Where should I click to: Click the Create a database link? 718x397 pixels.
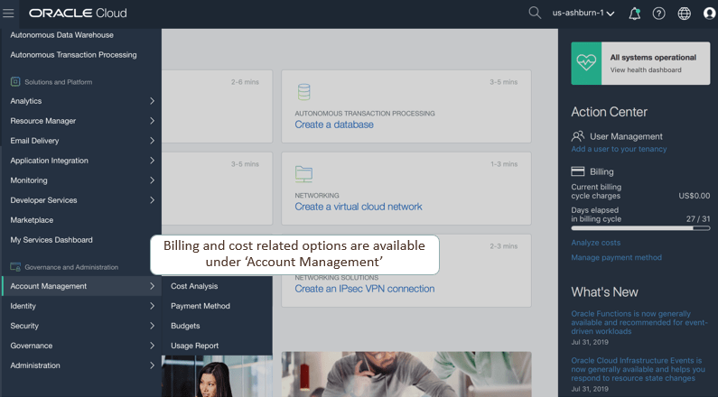click(334, 125)
